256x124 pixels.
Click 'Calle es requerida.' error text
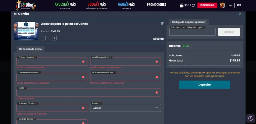click(x=26, y=98)
